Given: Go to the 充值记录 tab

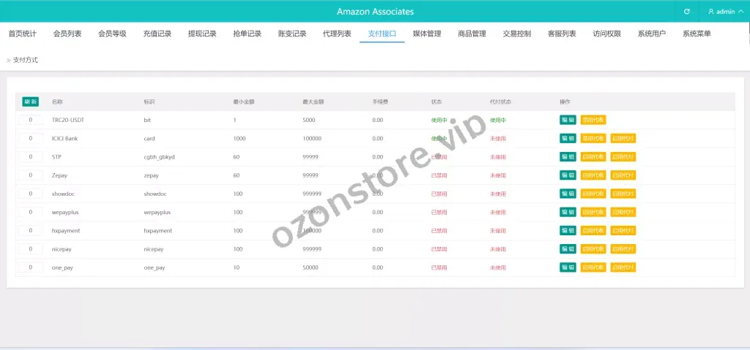Looking at the screenshot, I should [x=157, y=34].
